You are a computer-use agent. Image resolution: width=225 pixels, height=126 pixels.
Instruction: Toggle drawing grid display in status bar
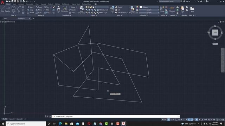pos(169,120)
